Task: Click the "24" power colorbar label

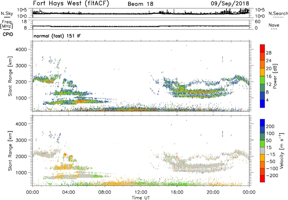Action: point(269,61)
